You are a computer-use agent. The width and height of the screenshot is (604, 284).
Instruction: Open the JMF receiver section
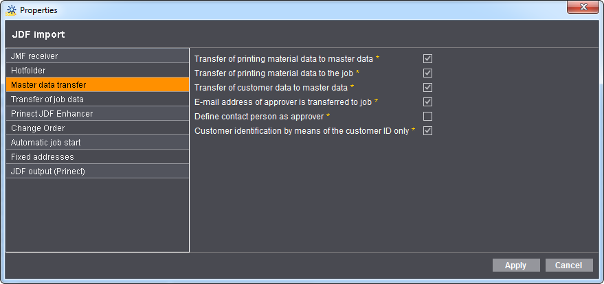pos(97,56)
